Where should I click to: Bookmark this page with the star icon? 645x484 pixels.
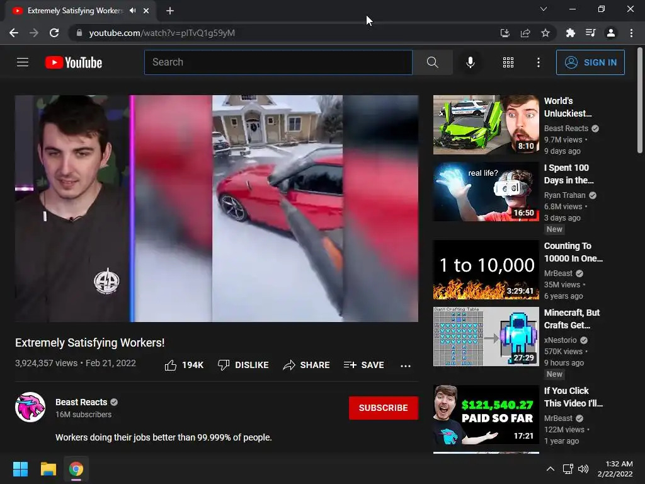(545, 33)
